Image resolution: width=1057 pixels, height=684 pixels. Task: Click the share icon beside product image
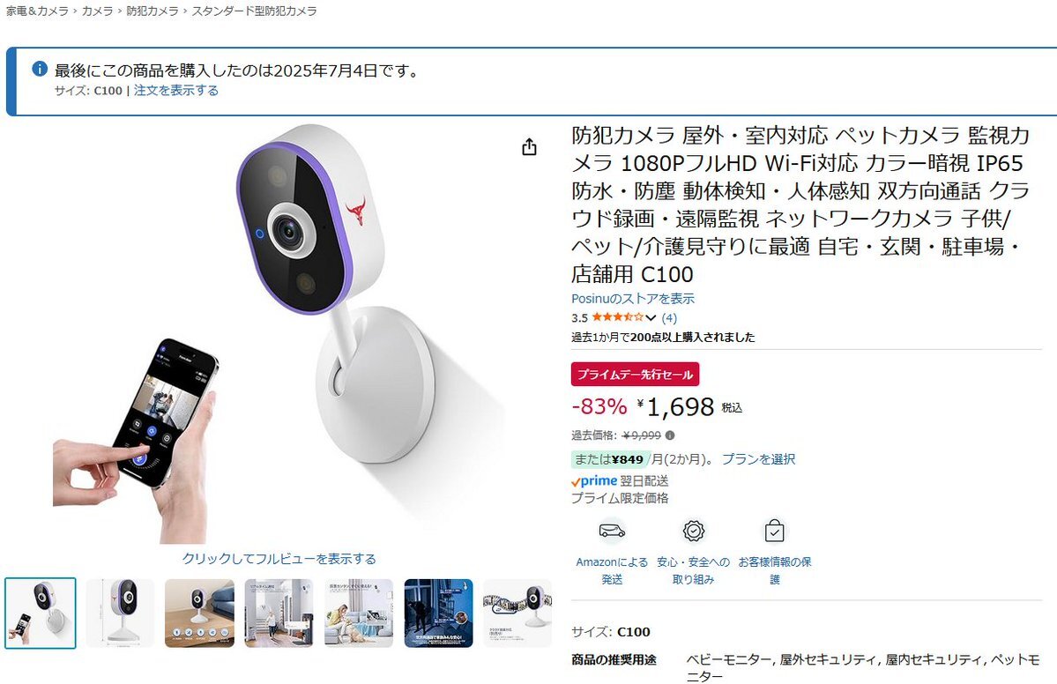pyautogui.click(x=529, y=147)
